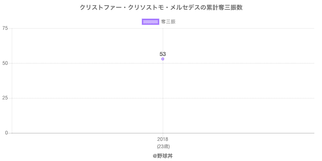The height and width of the screenshot is (161, 322).
Task: Click the vertical y-axis line
Action: [x=12, y=80]
